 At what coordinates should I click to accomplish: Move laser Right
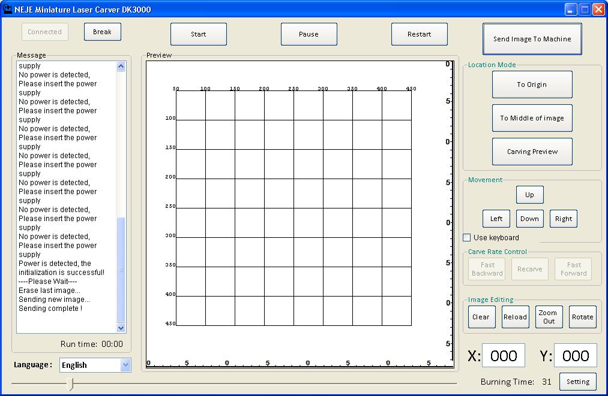pyautogui.click(x=564, y=219)
